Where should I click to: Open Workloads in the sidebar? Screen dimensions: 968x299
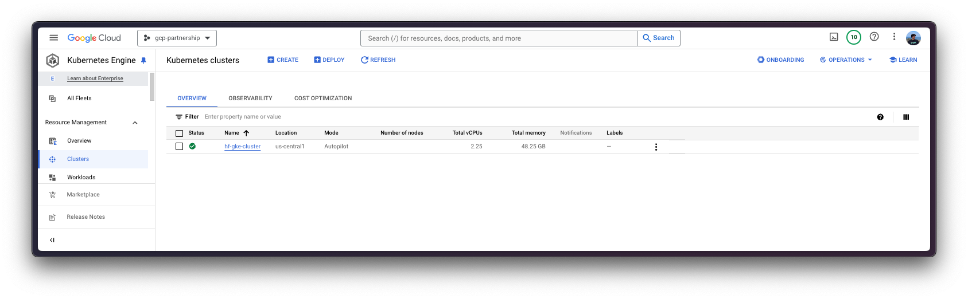pos(81,178)
